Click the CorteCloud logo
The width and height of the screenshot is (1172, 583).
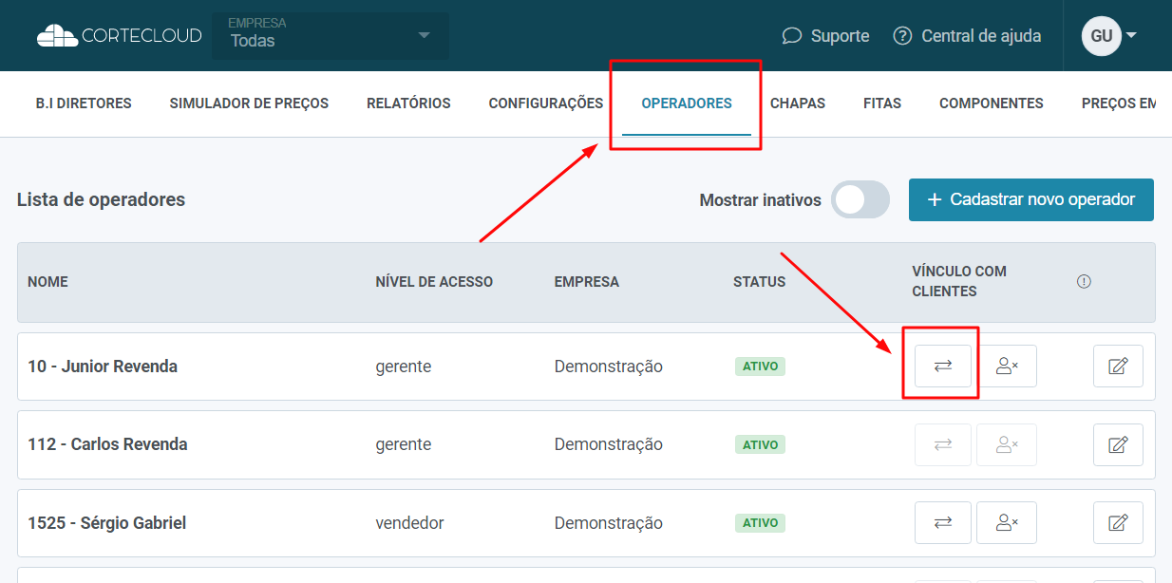(120, 35)
